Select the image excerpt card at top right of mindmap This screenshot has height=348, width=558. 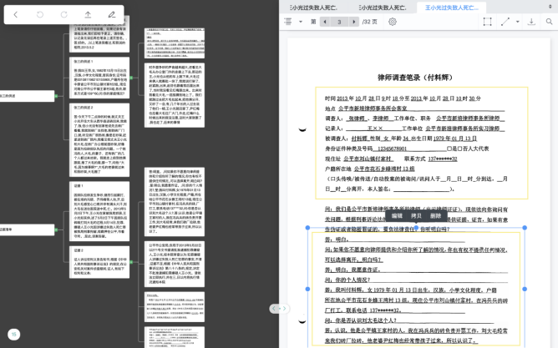tap(175, 43)
